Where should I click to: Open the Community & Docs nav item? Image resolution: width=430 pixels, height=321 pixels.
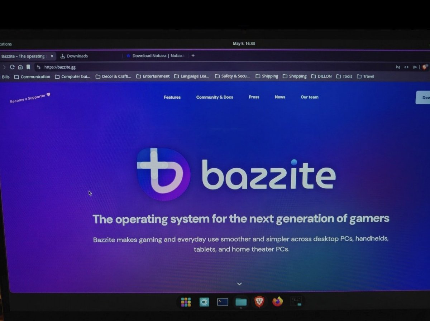[215, 97]
